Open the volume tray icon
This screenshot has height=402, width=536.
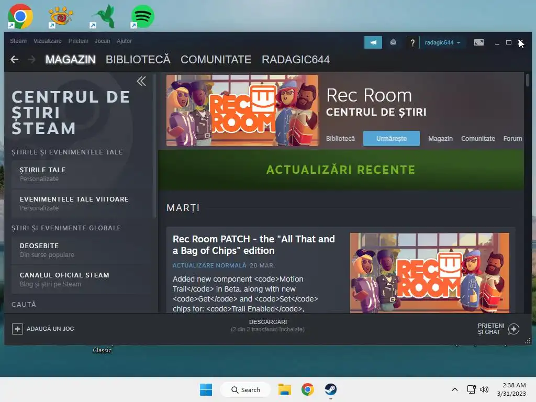click(484, 389)
